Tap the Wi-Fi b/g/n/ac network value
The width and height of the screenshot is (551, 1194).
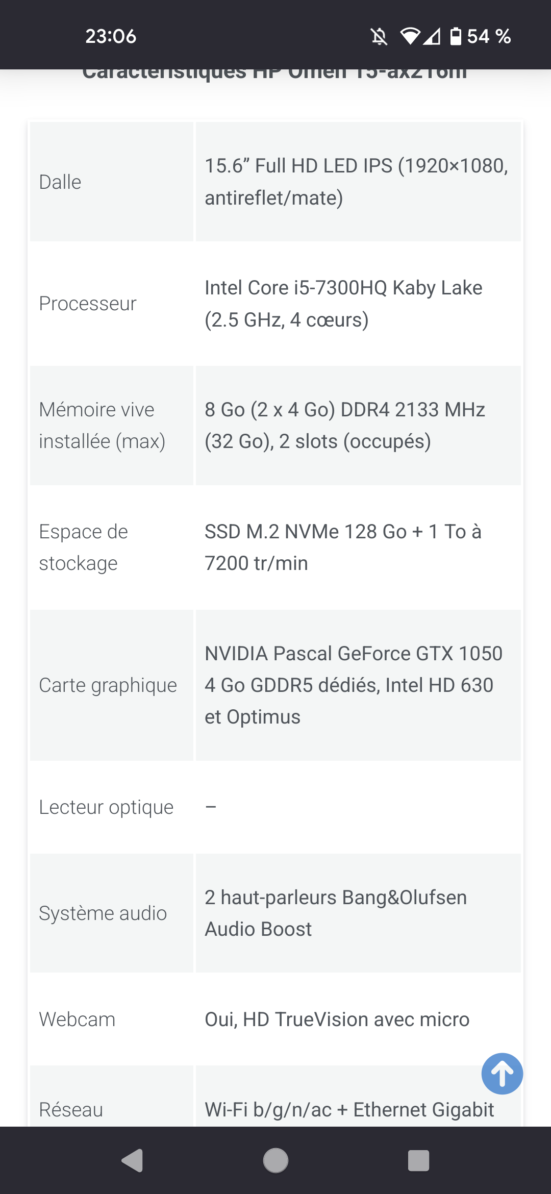[x=349, y=1109]
